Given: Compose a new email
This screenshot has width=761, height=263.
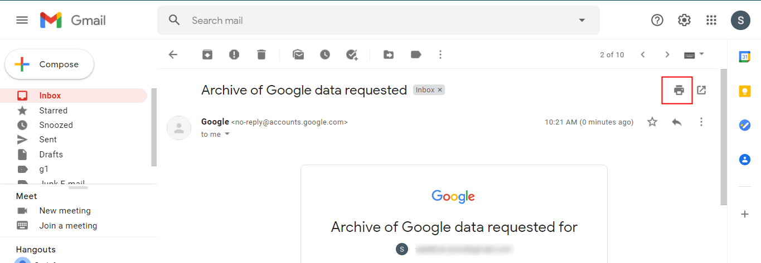Looking at the screenshot, I should click(x=50, y=64).
